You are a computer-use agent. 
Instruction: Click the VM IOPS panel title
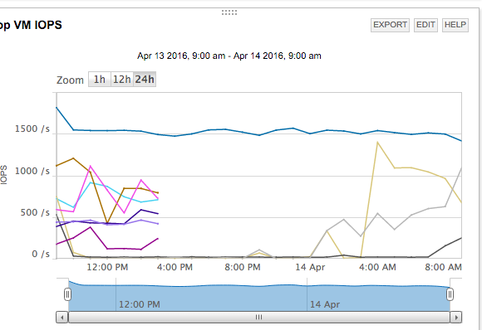(x=31, y=25)
